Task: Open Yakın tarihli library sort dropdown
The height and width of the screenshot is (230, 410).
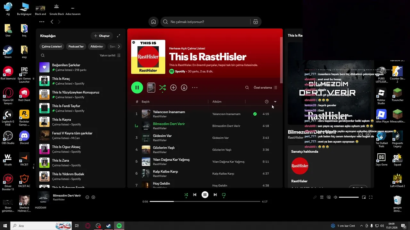Action: click(x=110, y=55)
